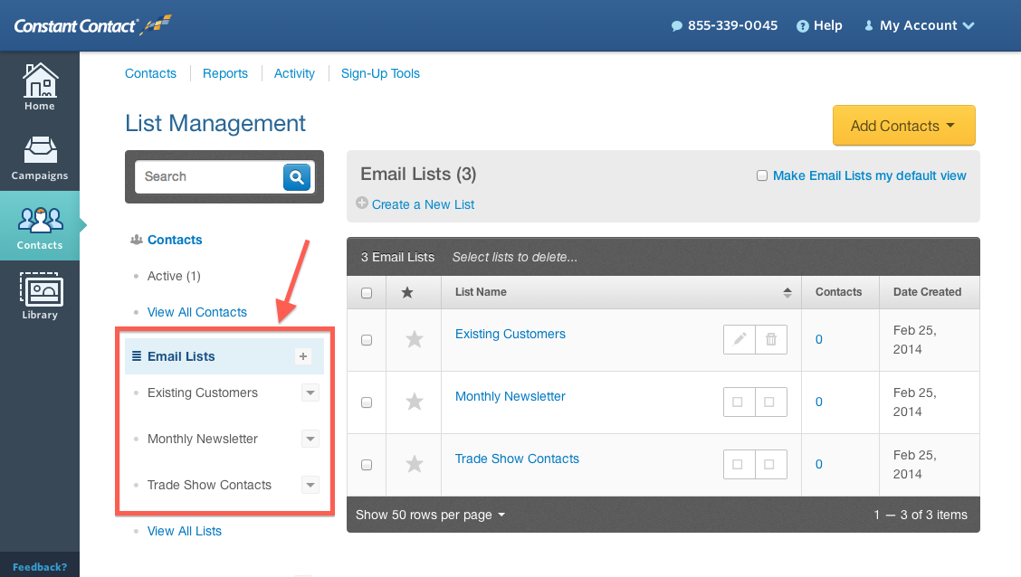This screenshot has height=577, width=1021.
Task: Click into the Search input field
Action: [209, 177]
